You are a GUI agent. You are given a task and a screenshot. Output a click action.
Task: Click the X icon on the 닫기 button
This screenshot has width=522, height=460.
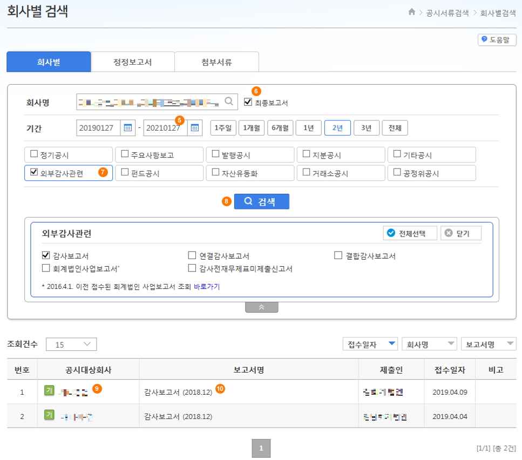(448, 233)
